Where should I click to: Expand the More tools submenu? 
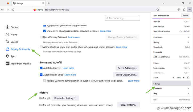coord(171,89)
